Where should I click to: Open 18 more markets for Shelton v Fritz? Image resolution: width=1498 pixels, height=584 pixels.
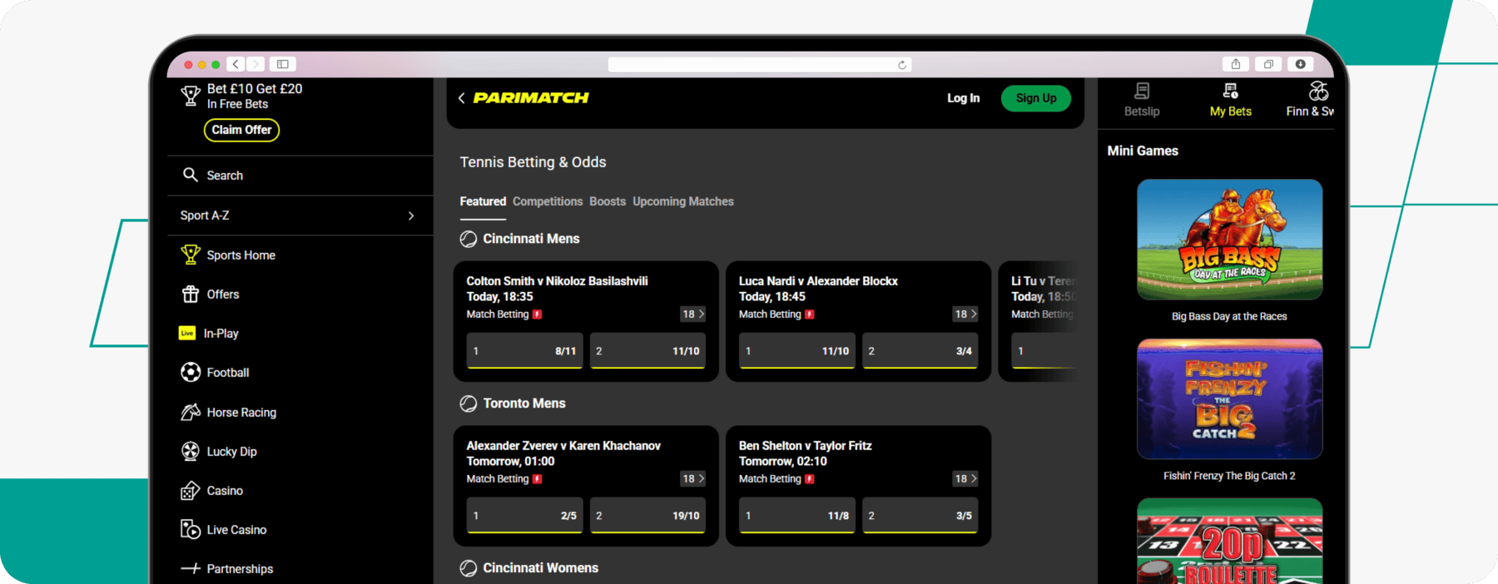click(x=965, y=479)
